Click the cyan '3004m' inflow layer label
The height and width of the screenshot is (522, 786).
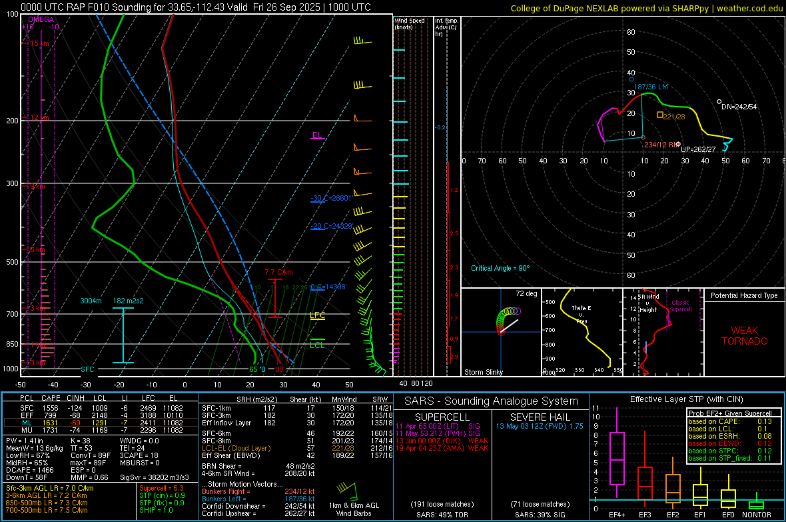[x=91, y=301]
